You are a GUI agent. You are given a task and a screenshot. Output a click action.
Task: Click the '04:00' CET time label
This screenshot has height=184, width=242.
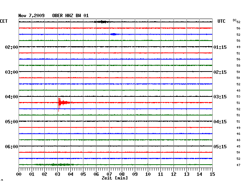12,97
